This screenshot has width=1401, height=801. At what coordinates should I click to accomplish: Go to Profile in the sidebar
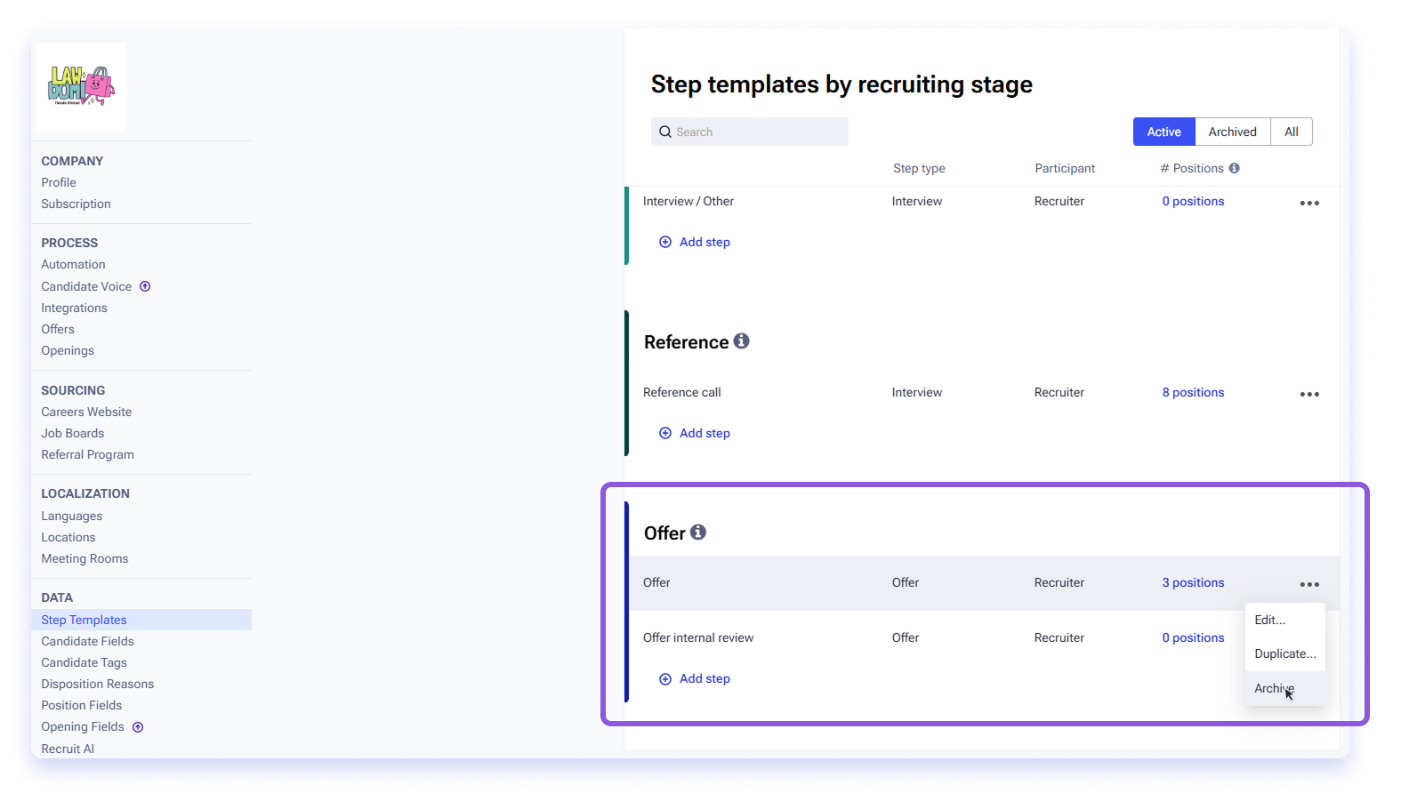point(59,182)
